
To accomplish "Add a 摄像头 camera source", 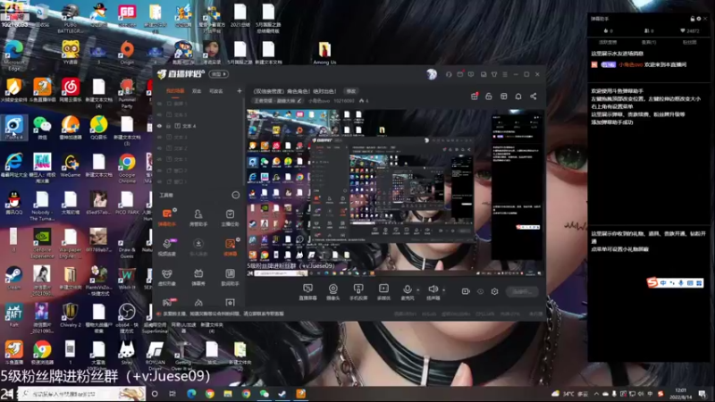I will coord(332,292).
